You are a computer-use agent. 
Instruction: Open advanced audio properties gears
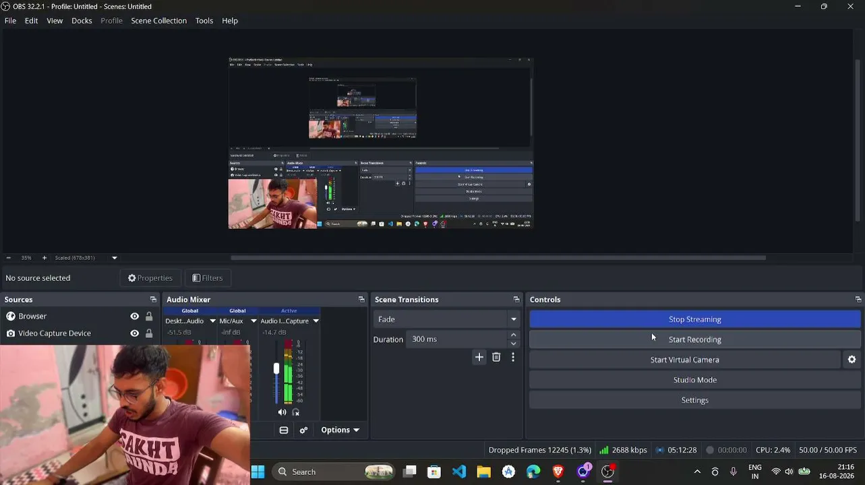[x=303, y=430]
